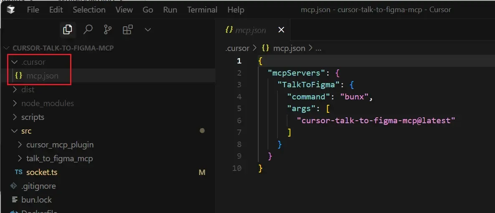This screenshot has width=495, height=213.
Task: Expand the cursor_mcp_plugin folder
Action: [x=60, y=145]
